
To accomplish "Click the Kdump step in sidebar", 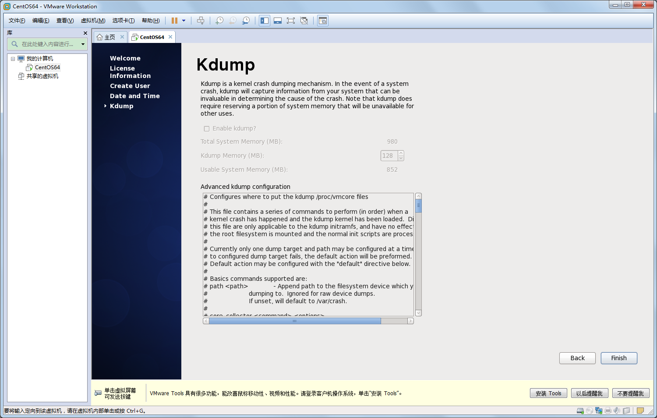I will (x=122, y=106).
